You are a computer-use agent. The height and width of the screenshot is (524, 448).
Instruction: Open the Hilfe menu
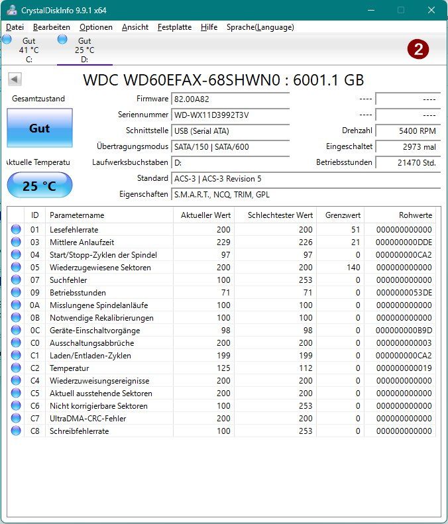[209, 27]
